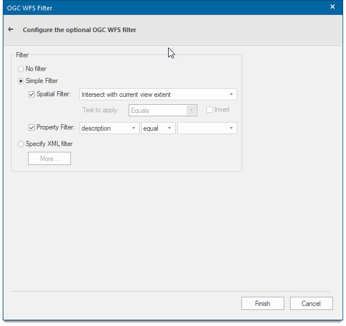Select the Specify XML filter option
Image resolution: width=346 pixels, height=326 pixels.
(21, 144)
